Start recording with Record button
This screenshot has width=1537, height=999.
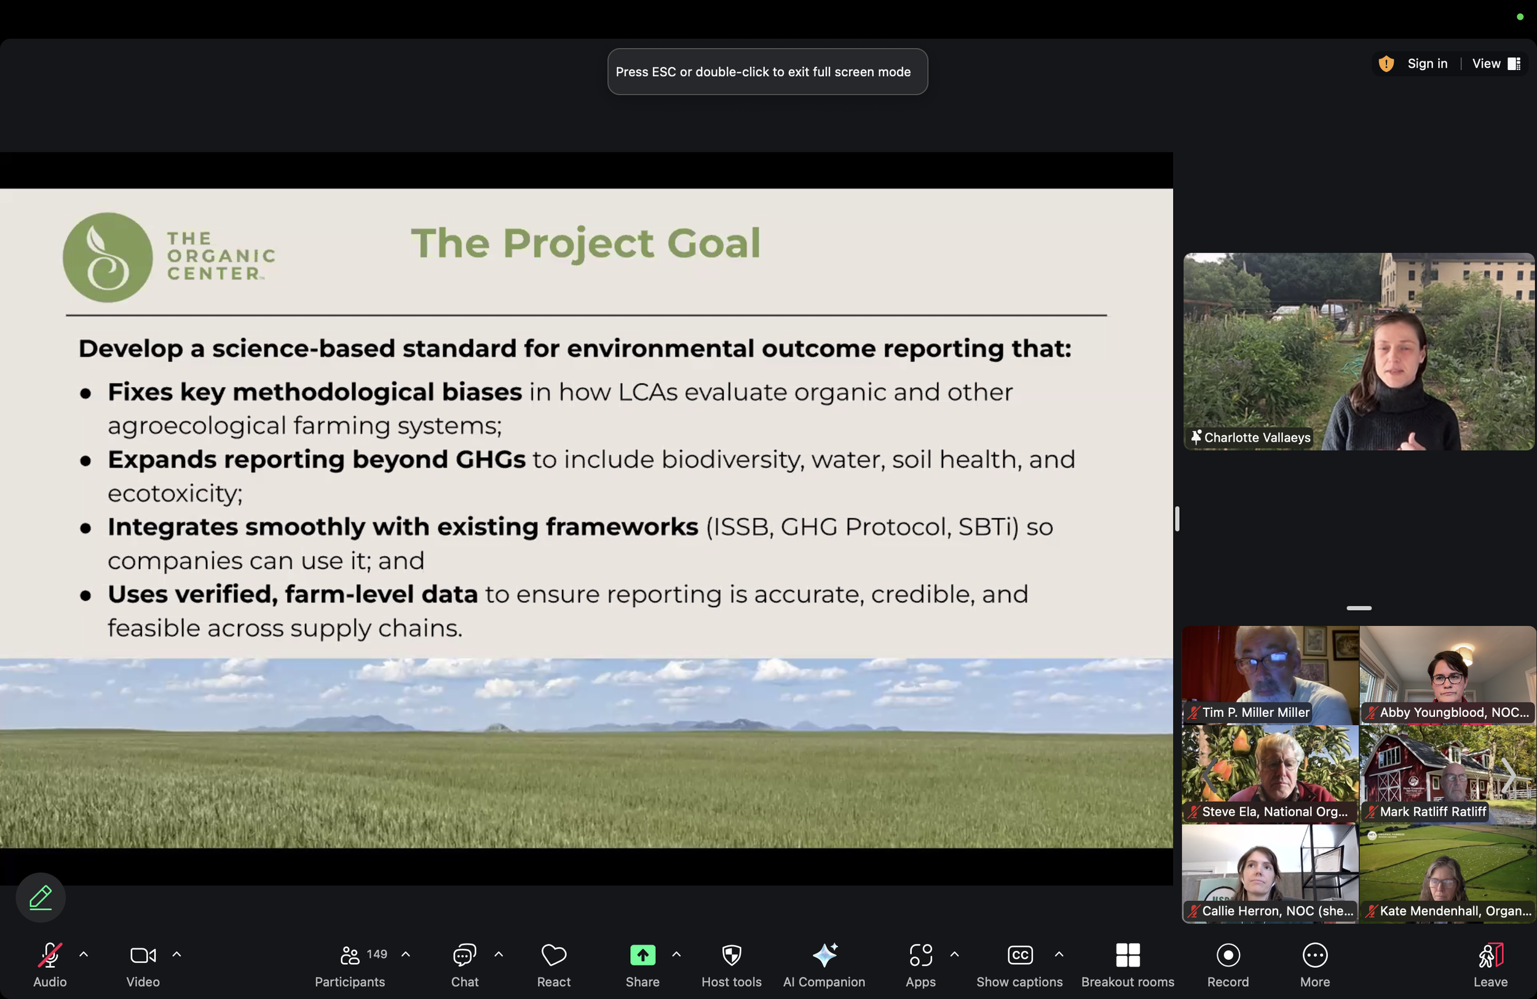1228,955
